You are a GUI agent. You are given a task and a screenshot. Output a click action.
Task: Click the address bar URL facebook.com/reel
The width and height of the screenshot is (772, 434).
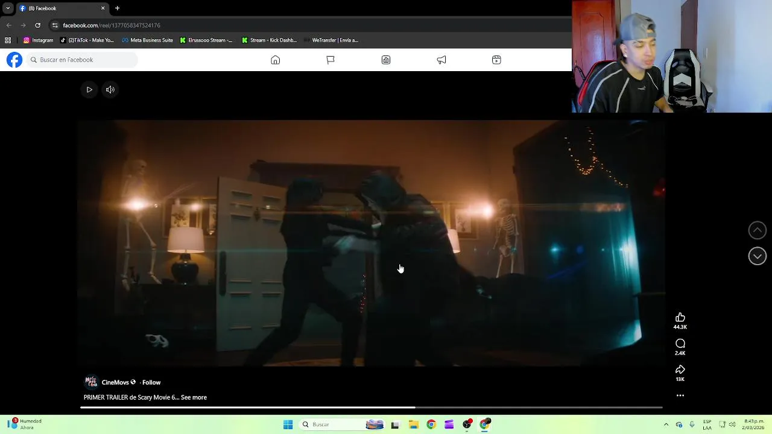tap(112, 25)
